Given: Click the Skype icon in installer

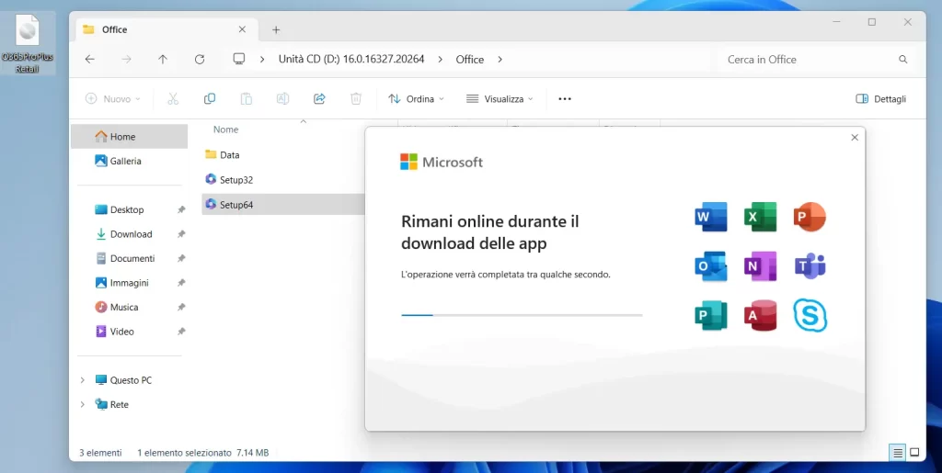Looking at the screenshot, I should click(x=810, y=315).
